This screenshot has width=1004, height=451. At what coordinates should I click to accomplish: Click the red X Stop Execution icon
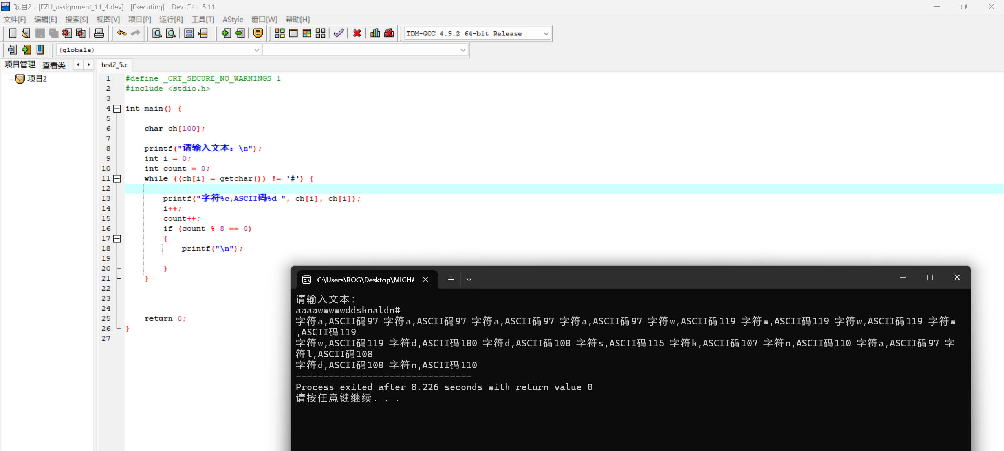[x=357, y=33]
